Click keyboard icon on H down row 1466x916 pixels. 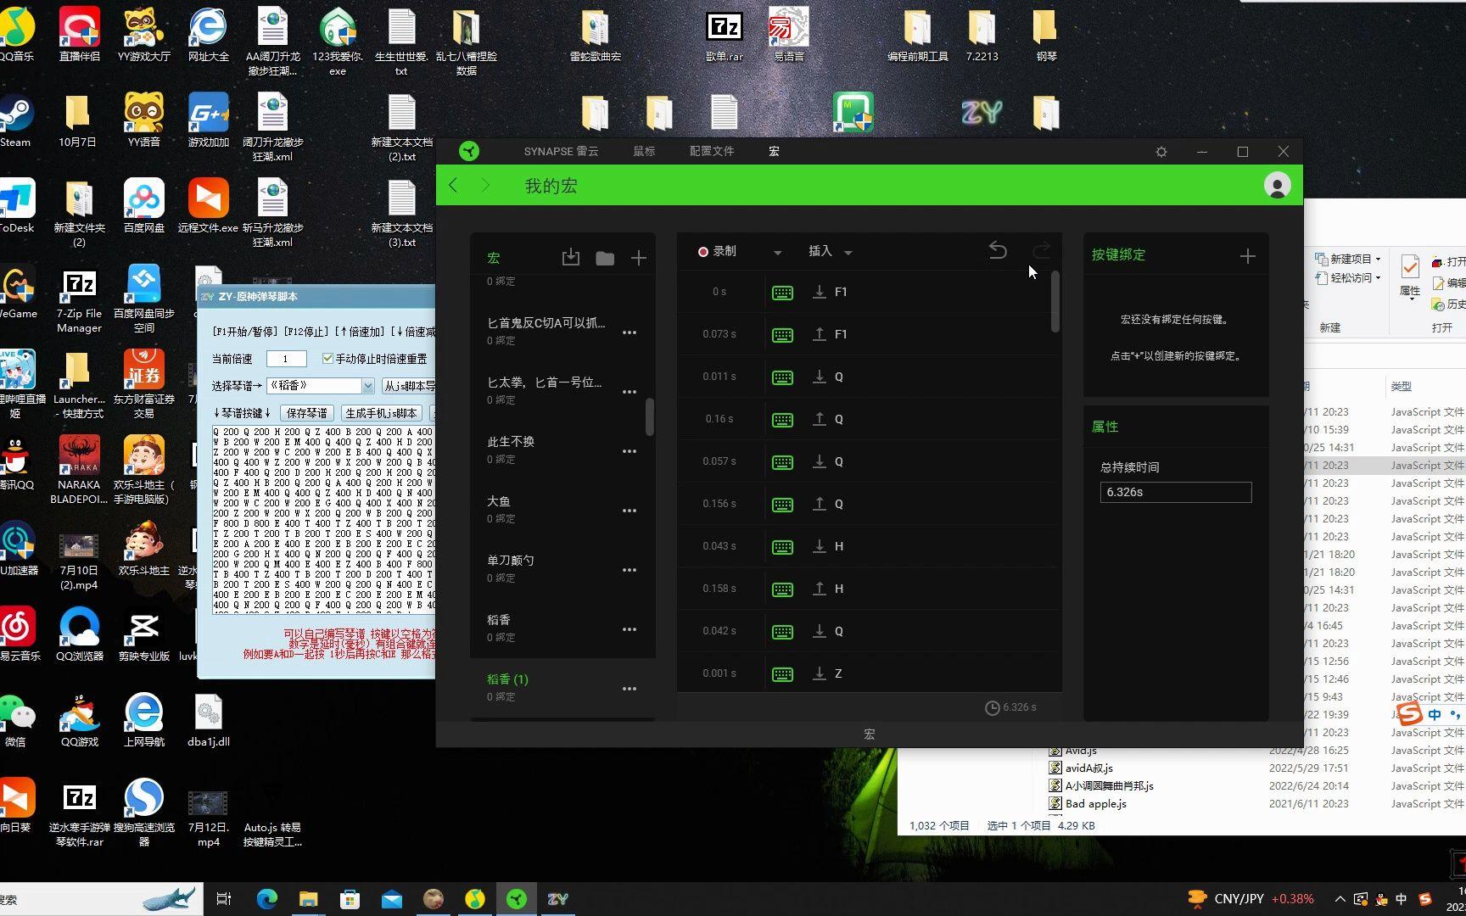tap(782, 547)
